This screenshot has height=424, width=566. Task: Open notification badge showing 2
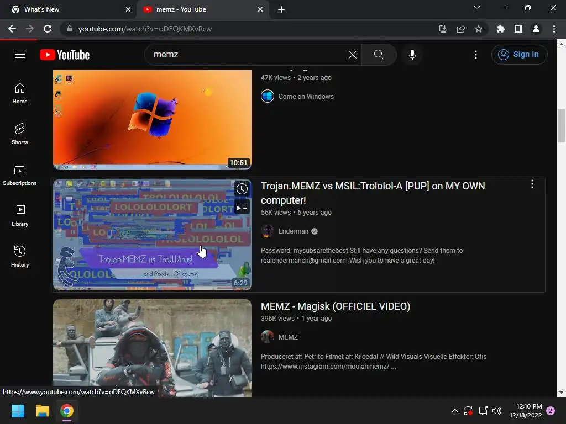point(551,411)
